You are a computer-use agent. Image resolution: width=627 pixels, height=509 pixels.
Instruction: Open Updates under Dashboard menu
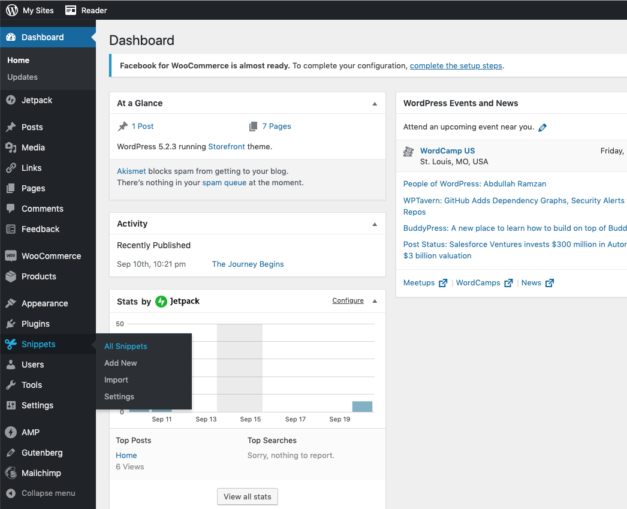(x=22, y=77)
